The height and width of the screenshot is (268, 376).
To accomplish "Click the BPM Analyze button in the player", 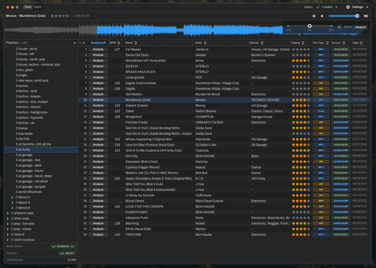I will tap(360, 27).
